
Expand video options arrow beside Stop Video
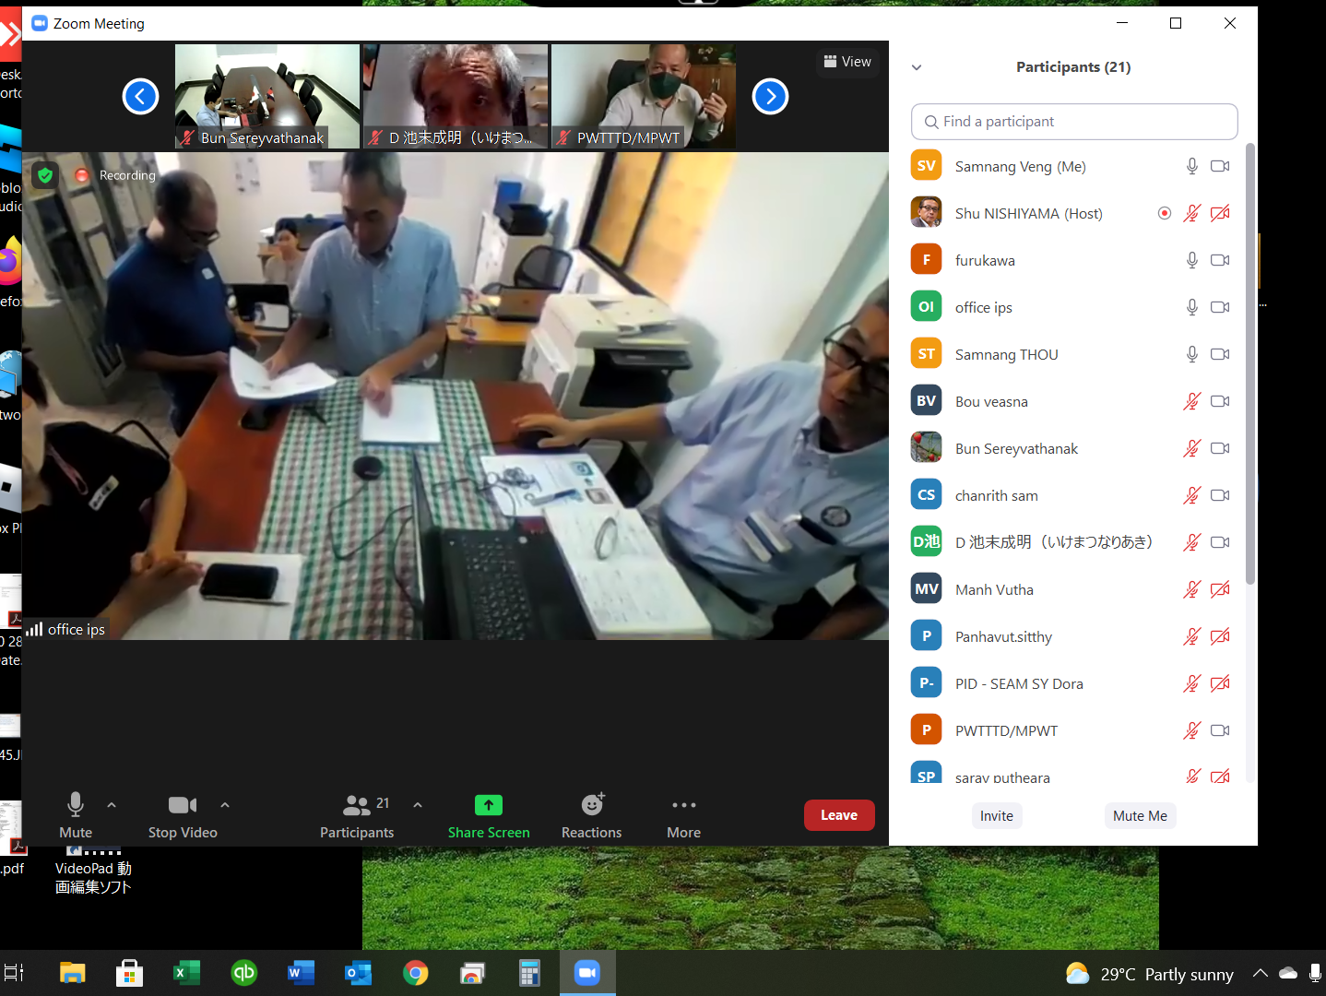[225, 805]
